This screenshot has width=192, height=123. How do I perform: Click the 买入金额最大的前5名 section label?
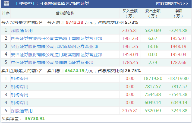pyautogui.click(x=22, y=22)
